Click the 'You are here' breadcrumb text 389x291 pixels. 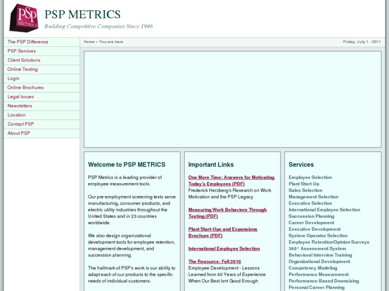[111, 42]
